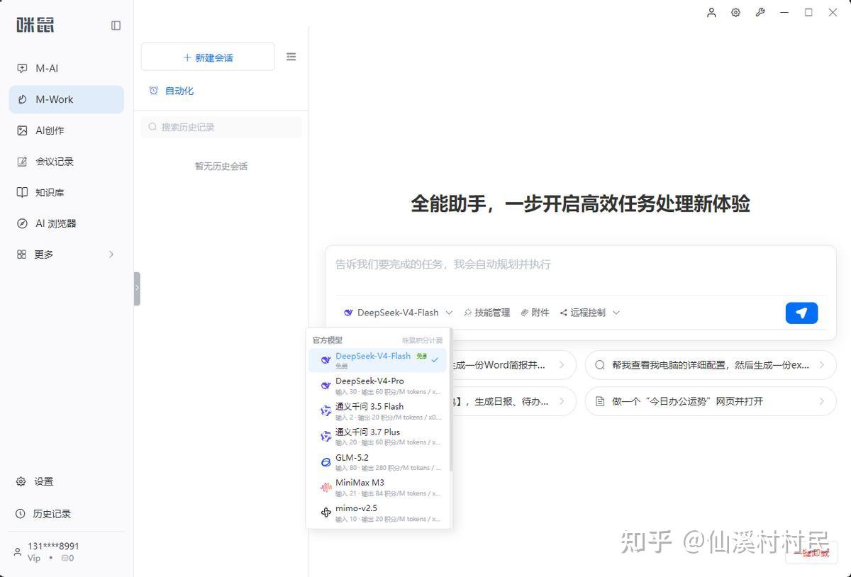Select MiniMax M3 model

pos(378,487)
